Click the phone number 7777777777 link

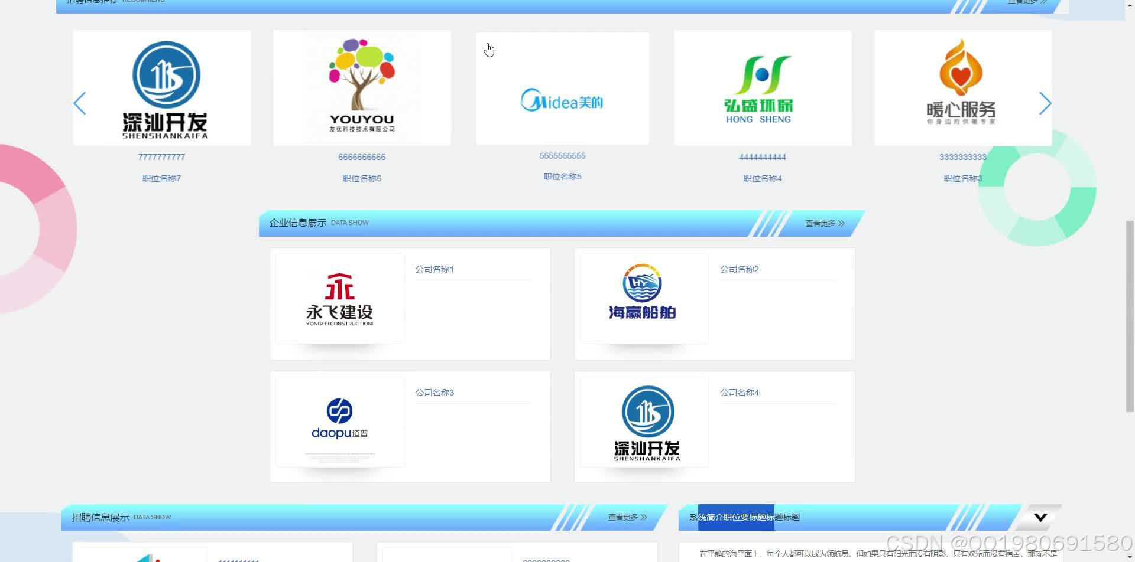tap(161, 156)
